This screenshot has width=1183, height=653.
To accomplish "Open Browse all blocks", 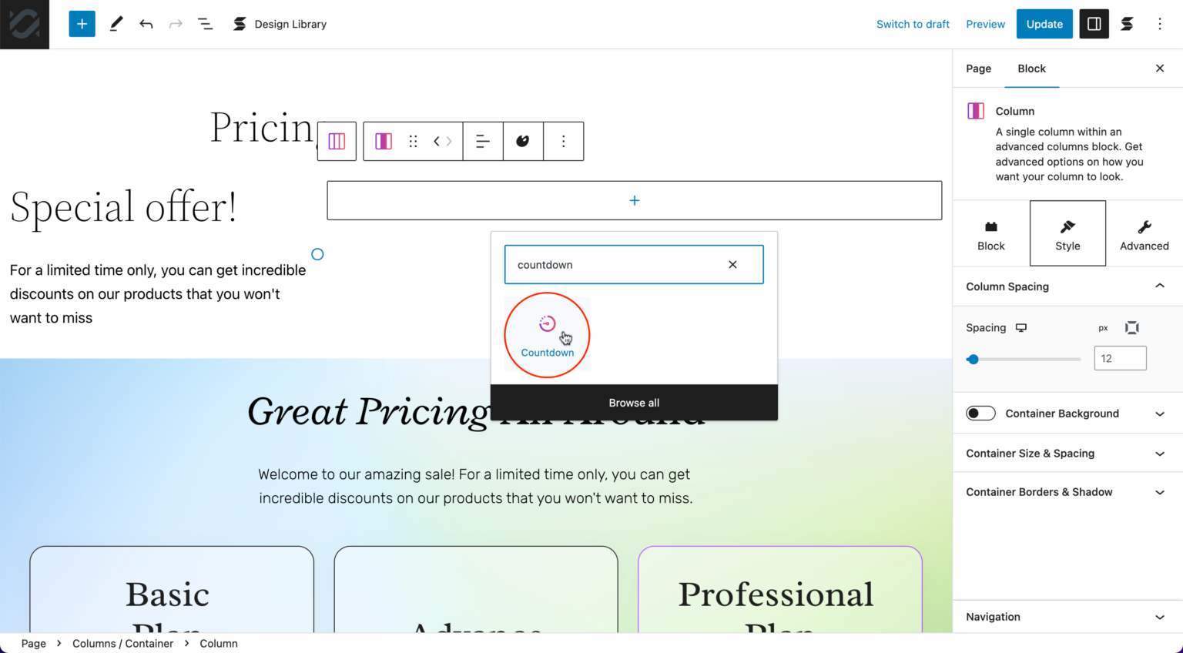I will [x=634, y=402].
